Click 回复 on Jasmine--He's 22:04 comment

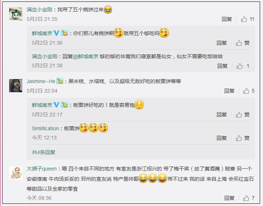pyautogui.click(x=229, y=91)
